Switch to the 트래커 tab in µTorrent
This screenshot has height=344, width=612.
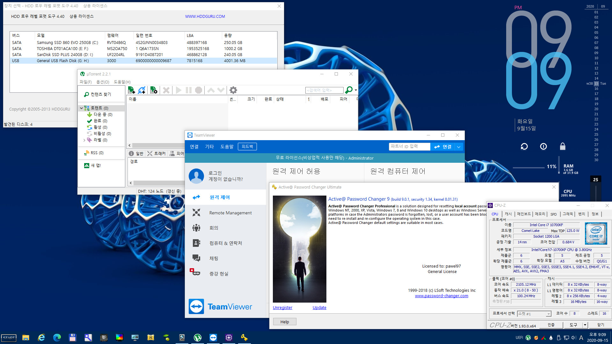[157, 154]
